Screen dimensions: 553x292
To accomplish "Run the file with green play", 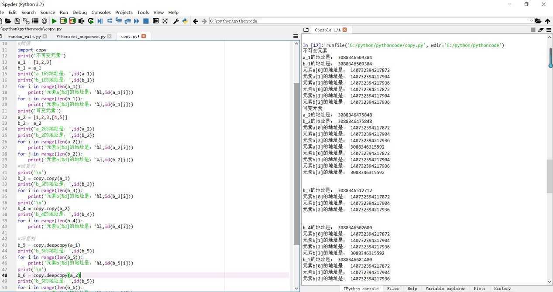I will pos(54,21).
